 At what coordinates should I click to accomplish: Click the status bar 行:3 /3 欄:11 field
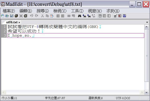point(22,98)
